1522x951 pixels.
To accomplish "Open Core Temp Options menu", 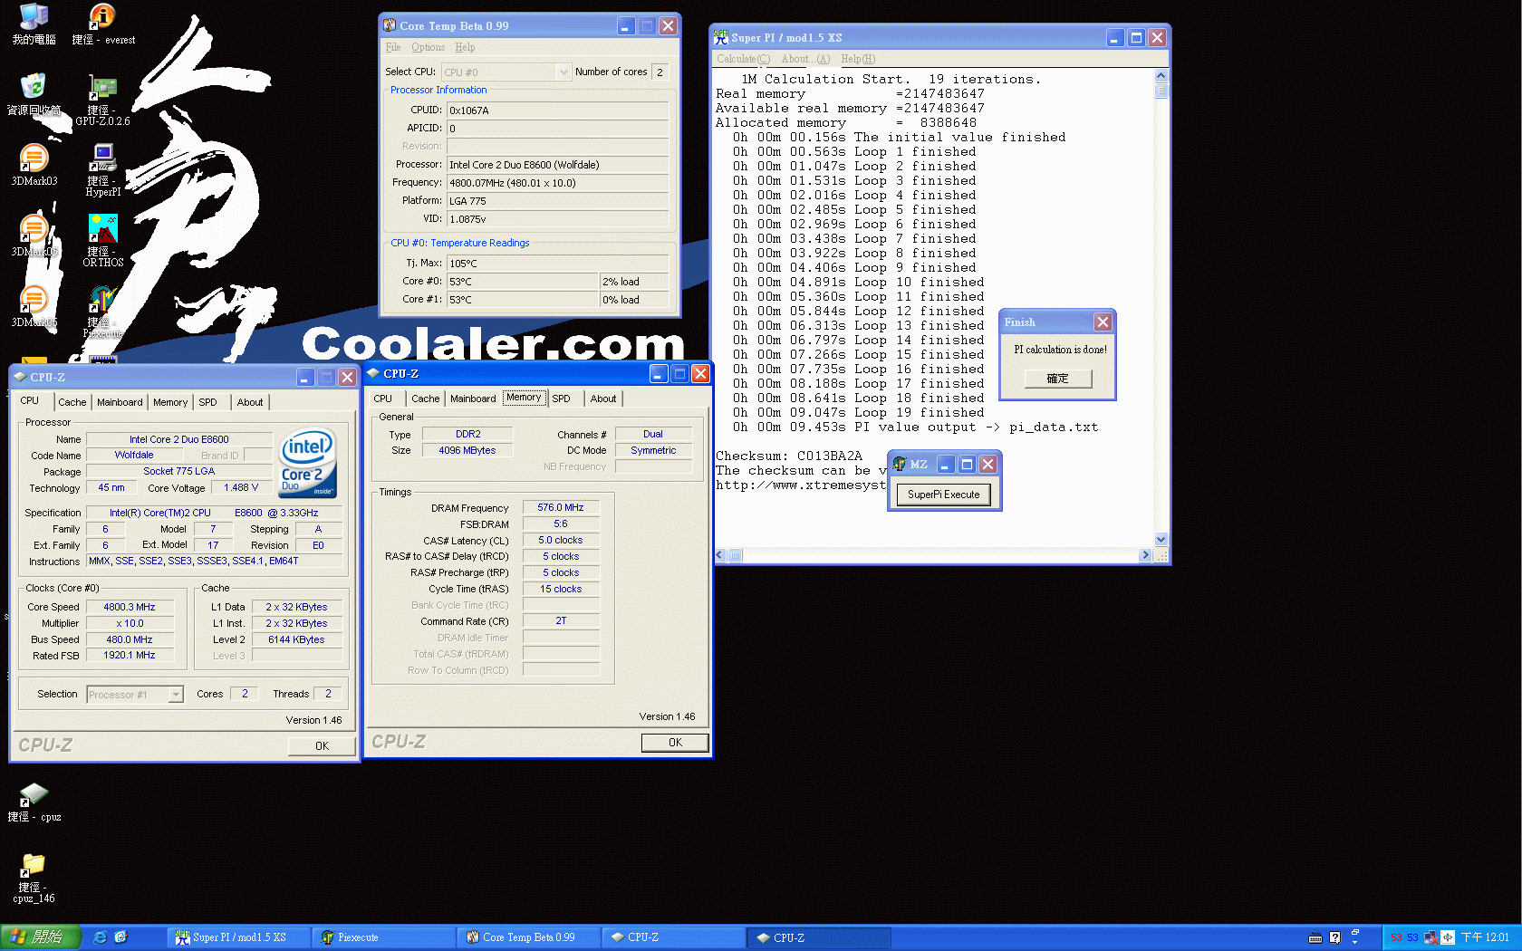I will [x=428, y=47].
